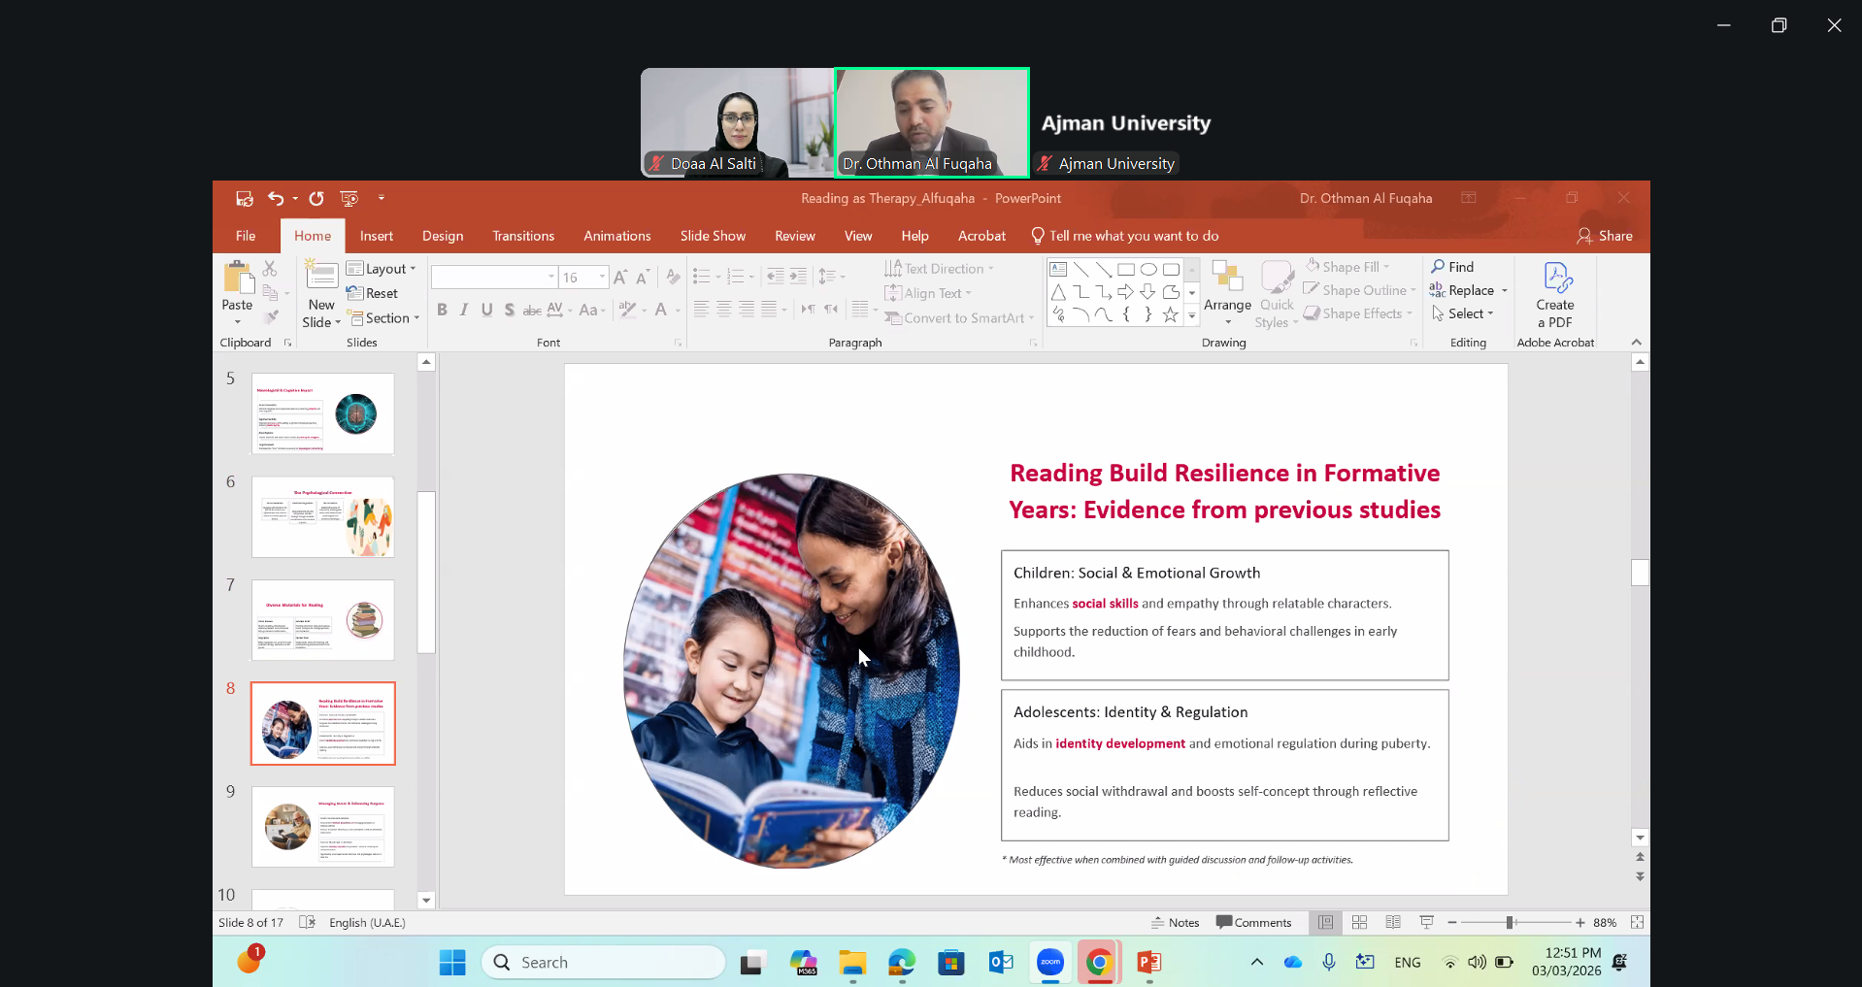Expand the Select dropdown in Editing

tap(1464, 313)
